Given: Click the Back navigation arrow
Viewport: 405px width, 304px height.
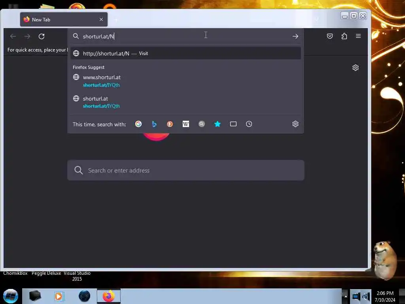Looking at the screenshot, I should pos(13,36).
